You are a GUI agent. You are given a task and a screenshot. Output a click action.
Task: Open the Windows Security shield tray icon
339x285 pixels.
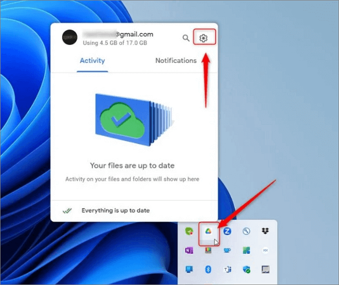point(246,269)
